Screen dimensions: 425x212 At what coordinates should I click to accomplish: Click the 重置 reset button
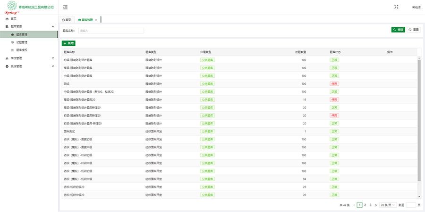tap(414, 30)
